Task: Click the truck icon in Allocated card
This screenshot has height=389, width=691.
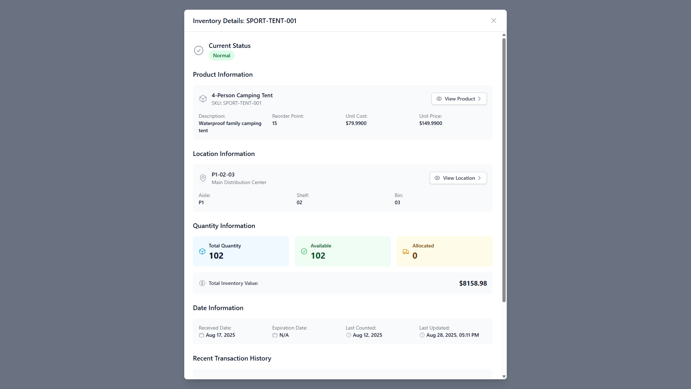Action: point(406,252)
